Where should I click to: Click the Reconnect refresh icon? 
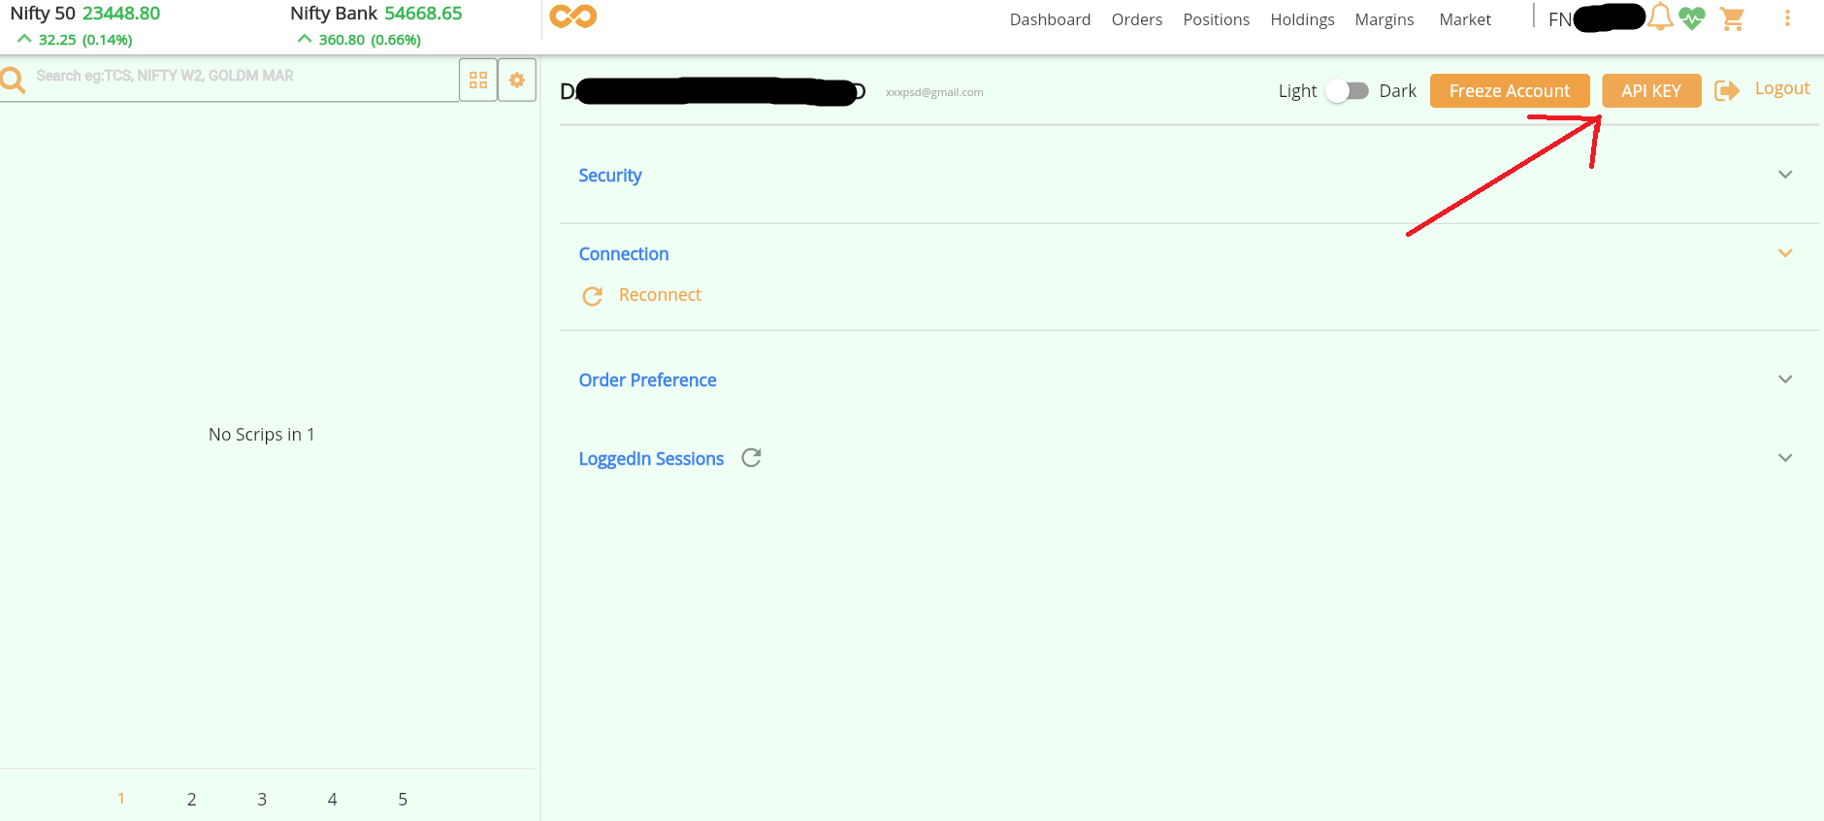592,296
